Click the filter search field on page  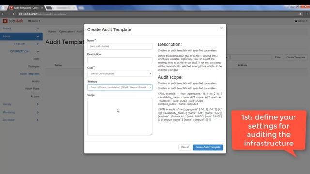click(251, 57)
